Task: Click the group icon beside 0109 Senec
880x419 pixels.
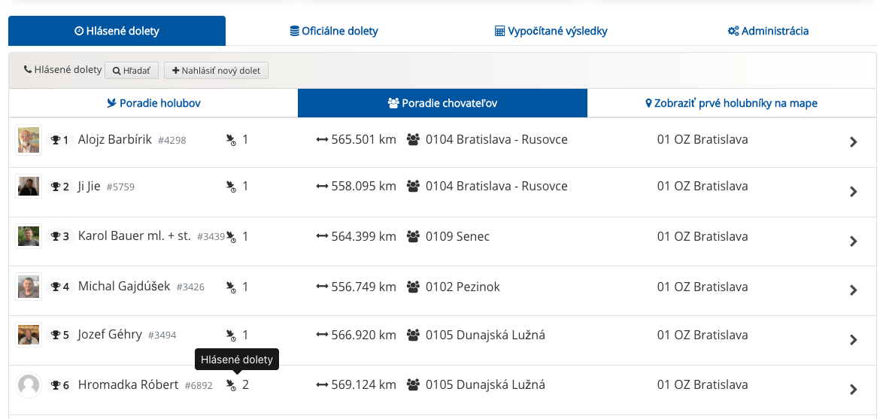Action: [x=414, y=237]
